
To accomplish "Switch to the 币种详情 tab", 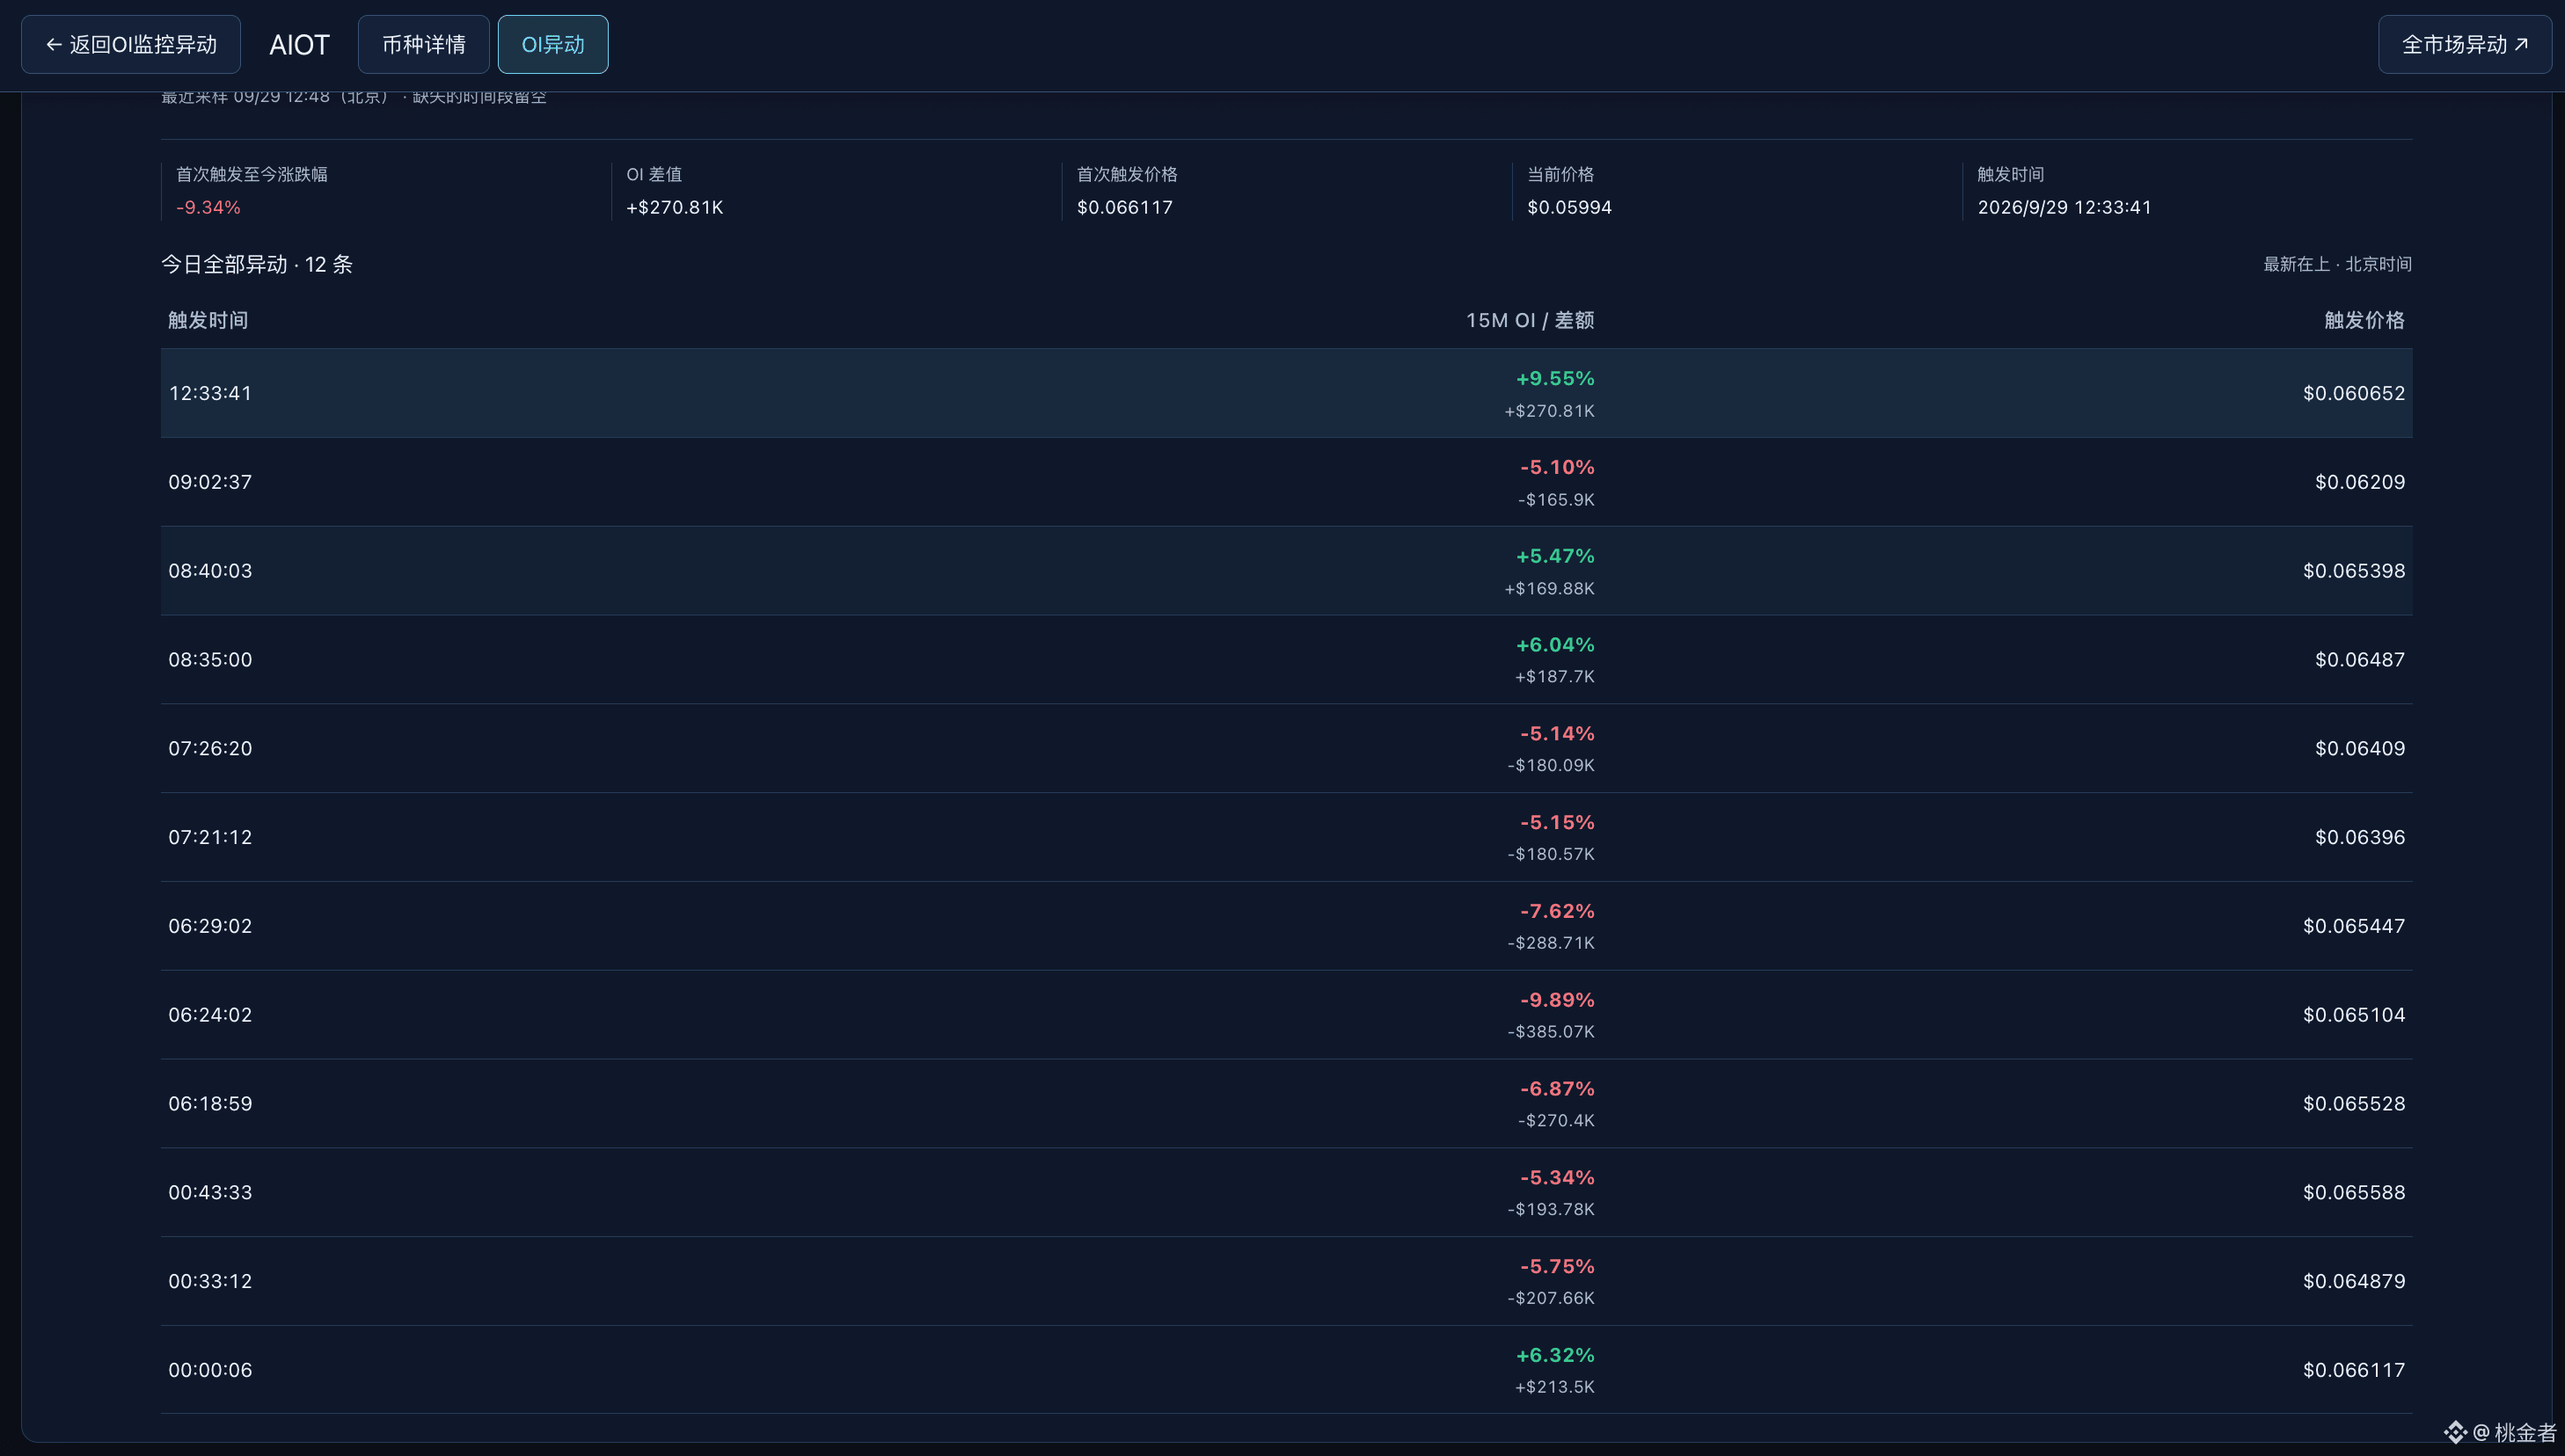I will point(423,44).
